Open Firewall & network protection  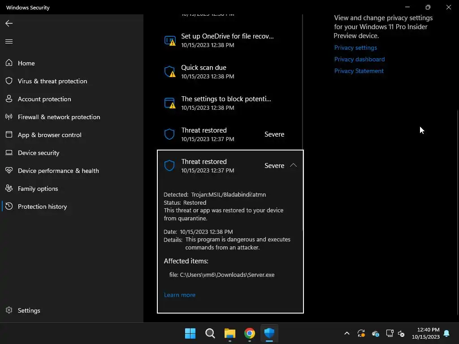click(72, 117)
